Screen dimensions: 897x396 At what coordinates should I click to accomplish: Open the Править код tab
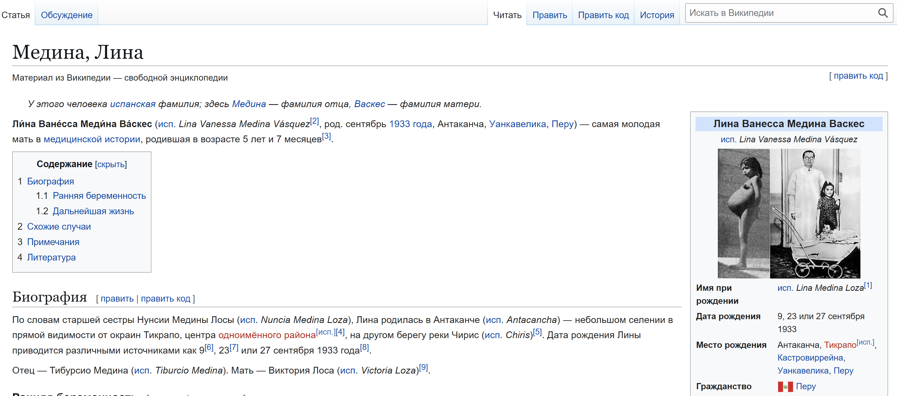point(603,15)
